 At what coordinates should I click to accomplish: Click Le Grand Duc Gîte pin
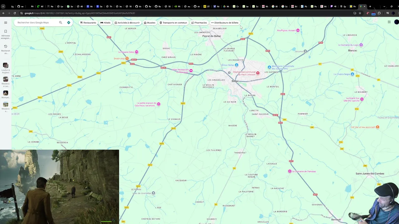coord(362,99)
